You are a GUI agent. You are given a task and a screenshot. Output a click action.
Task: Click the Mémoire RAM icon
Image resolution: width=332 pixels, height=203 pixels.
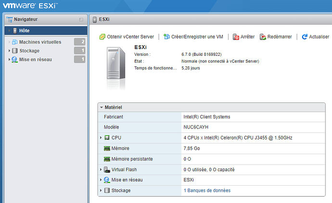(x=107, y=148)
